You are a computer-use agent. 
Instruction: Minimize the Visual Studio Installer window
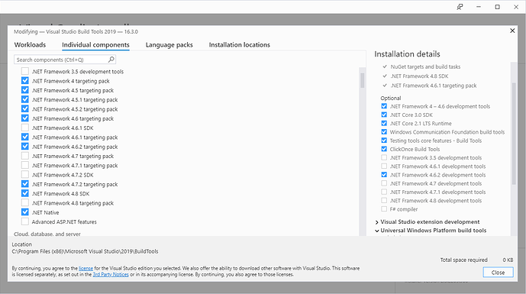479,7
